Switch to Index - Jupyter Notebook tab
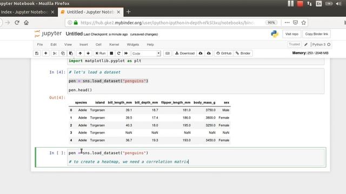Screen dimensions: 346x194 point(24,12)
